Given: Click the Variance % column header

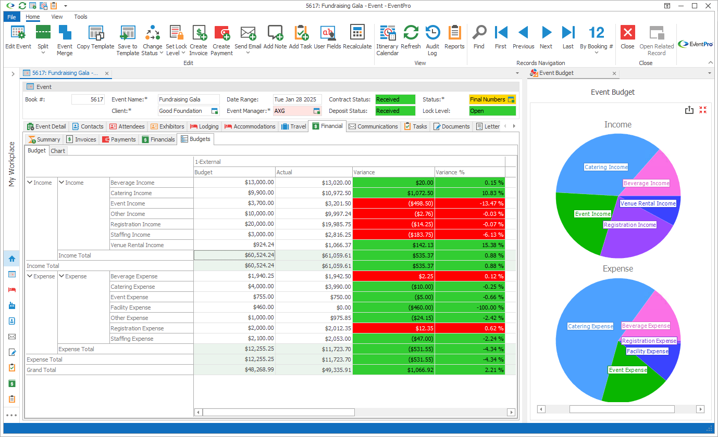Looking at the screenshot, I should 470,172.
